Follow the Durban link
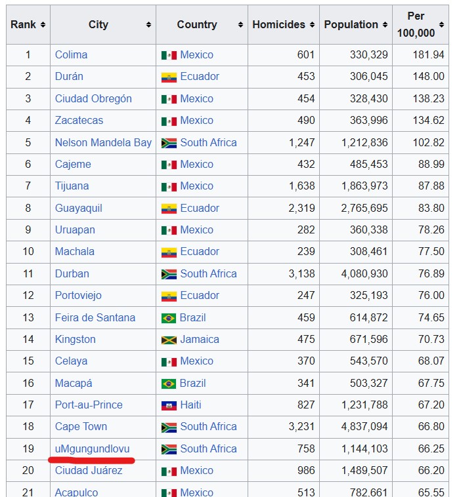461x497 pixels. coord(72,274)
